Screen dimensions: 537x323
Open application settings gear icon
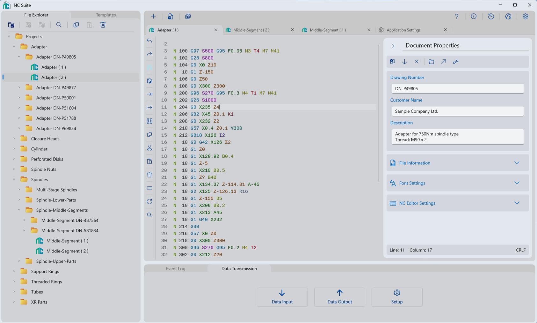[x=525, y=17]
